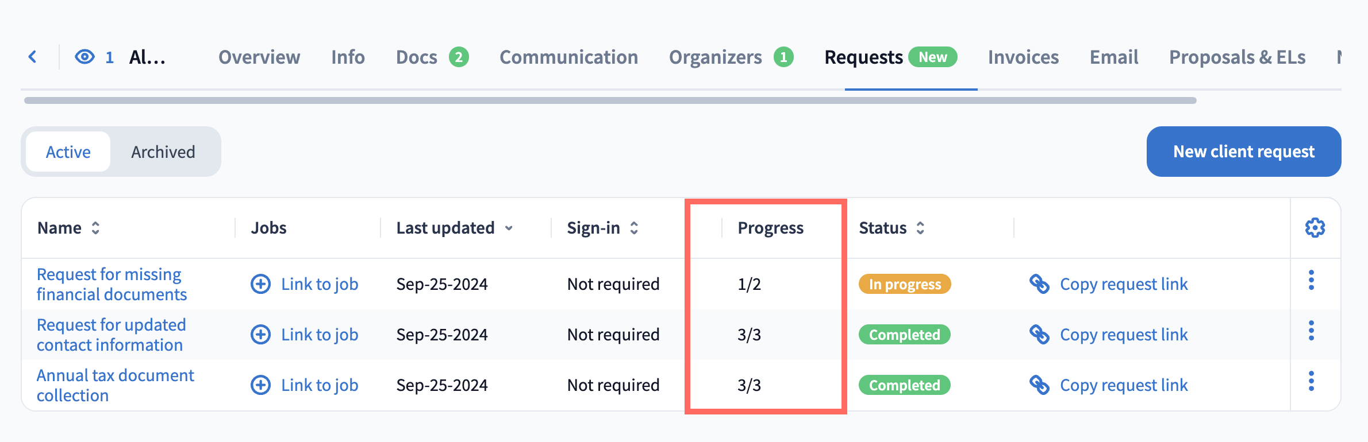Open three-dot menu for Annual tax document collection

(x=1311, y=381)
